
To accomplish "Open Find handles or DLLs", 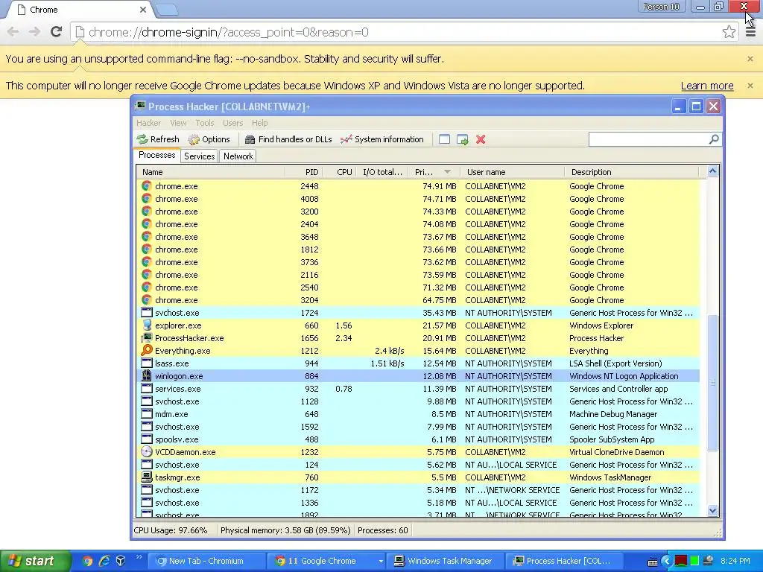I will point(288,139).
